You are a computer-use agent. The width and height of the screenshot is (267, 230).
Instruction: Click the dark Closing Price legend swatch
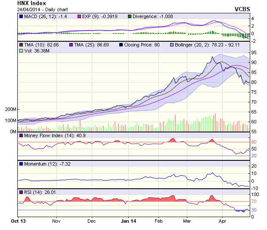pos(121,44)
